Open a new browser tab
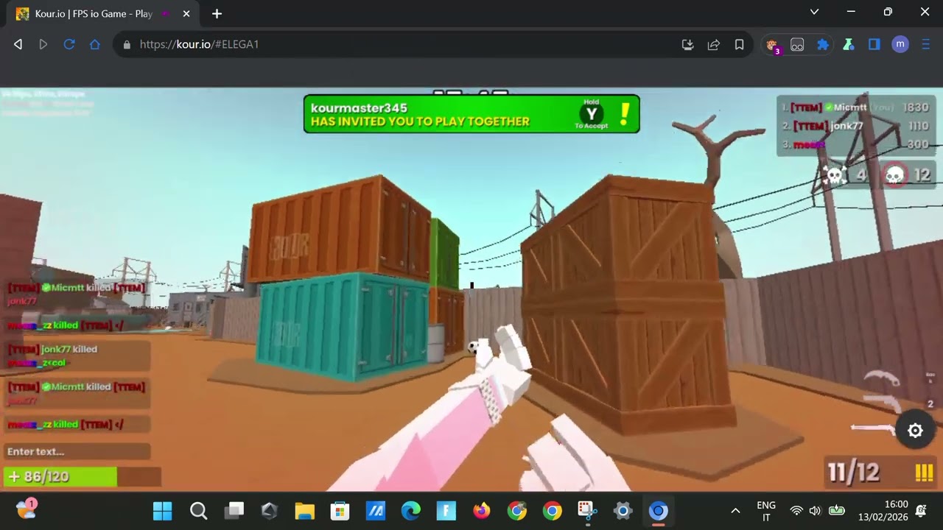943x530 pixels. coord(217,13)
